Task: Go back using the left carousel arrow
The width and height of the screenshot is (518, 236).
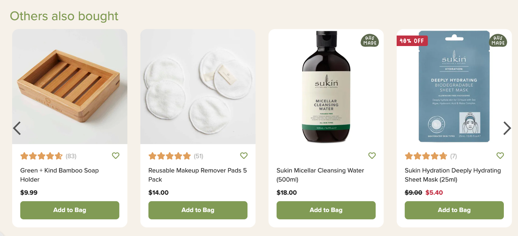Action: tap(17, 128)
